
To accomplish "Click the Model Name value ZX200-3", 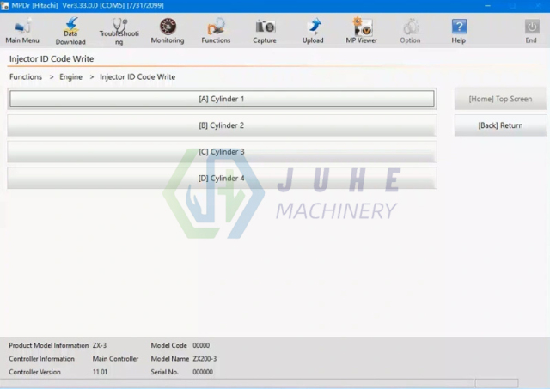I will [205, 358].
